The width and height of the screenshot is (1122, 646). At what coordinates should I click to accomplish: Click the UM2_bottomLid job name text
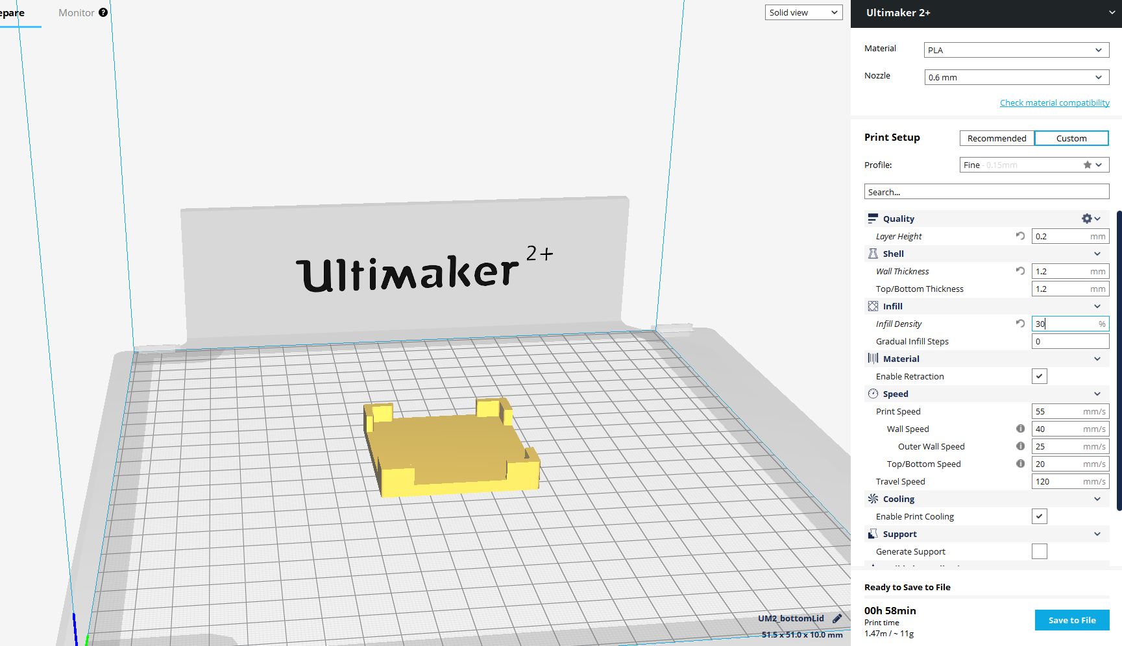click(x=790, y=619)
